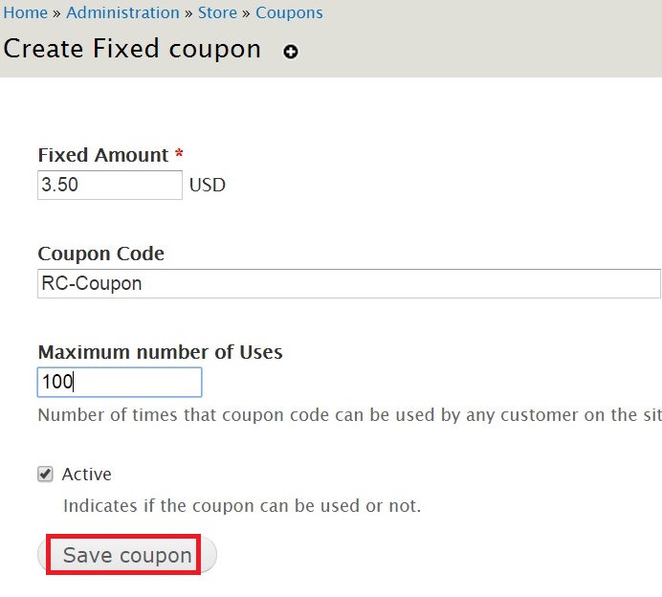Navigate to the Store breadcrumb
This screenshot has height=597, width=662.
coord(217,12)
